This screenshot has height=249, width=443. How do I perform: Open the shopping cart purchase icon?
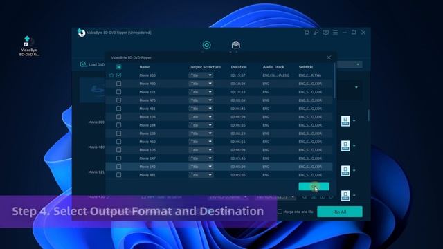(307, 33)
